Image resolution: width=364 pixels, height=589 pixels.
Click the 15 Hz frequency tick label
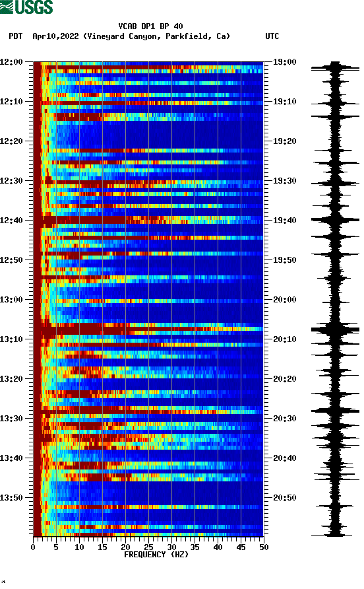pyautogui.click(x=102, y=547)
